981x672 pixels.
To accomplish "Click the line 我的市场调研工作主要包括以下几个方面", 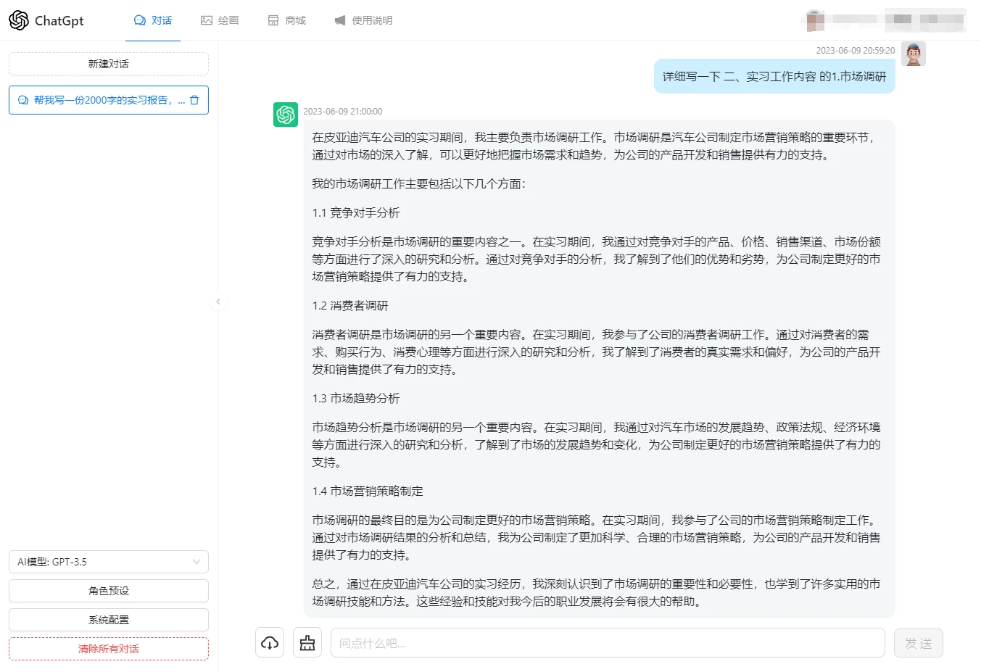I will click(418, 184).
